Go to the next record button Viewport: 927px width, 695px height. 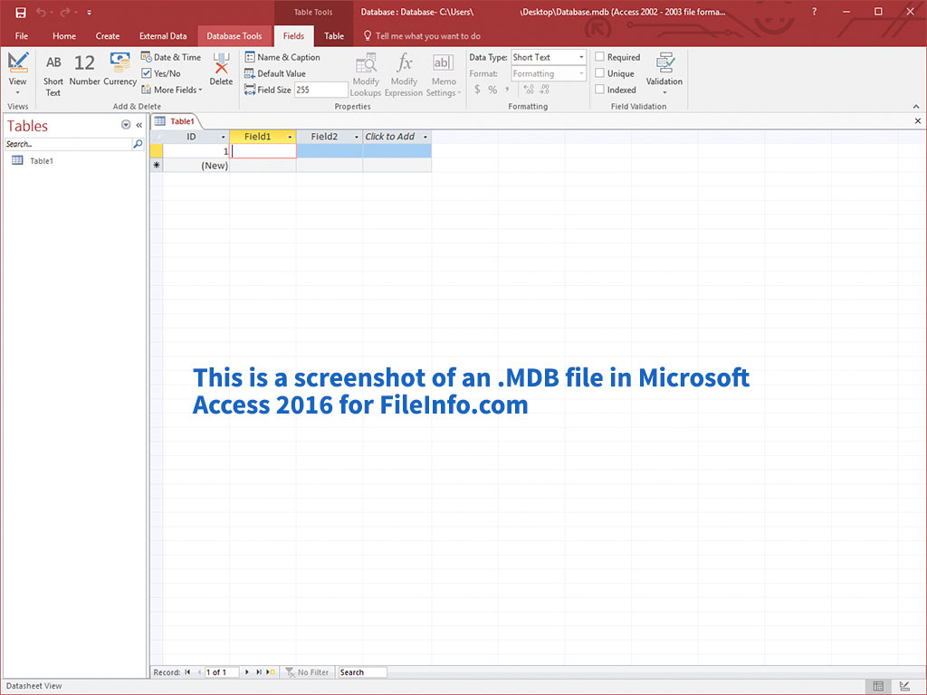point(247,672)
